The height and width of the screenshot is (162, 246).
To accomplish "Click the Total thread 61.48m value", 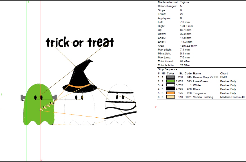I will coord(185,61).
